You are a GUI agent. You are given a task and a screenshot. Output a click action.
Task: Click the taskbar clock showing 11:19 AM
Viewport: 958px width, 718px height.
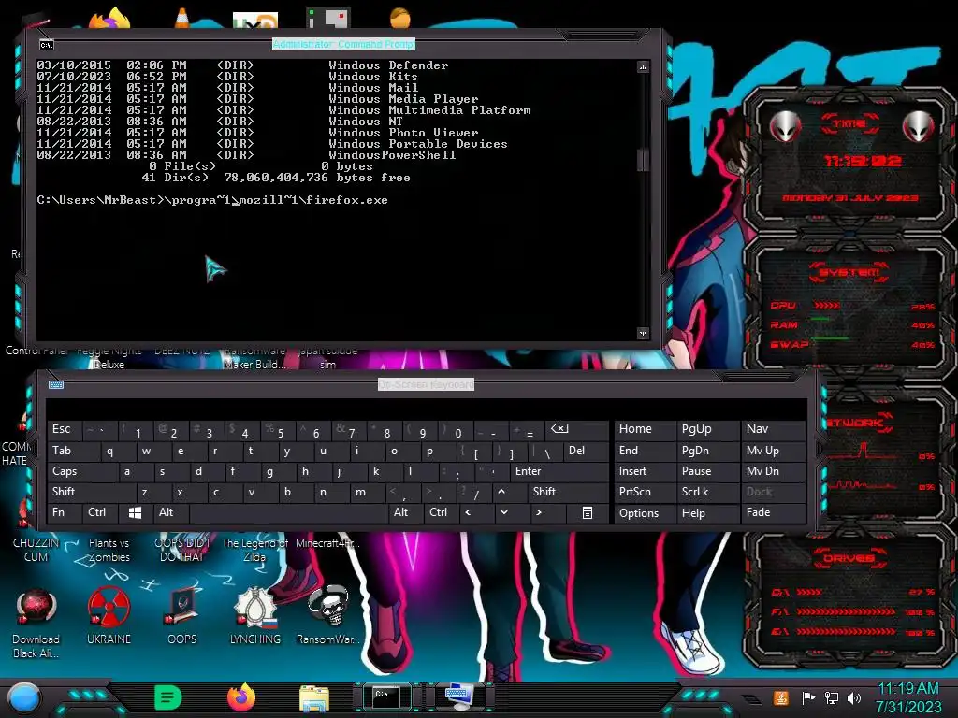[x=908, y=697]
